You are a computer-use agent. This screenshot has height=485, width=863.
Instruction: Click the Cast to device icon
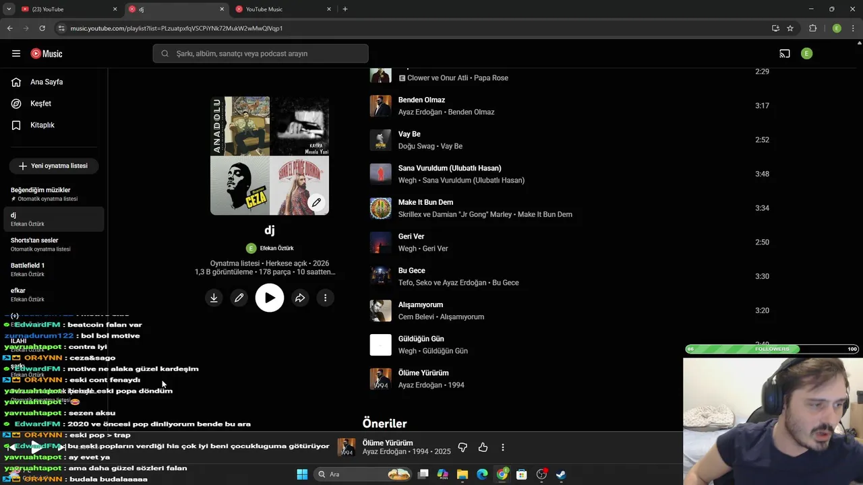pyautogui.click(x=785, y=53)
